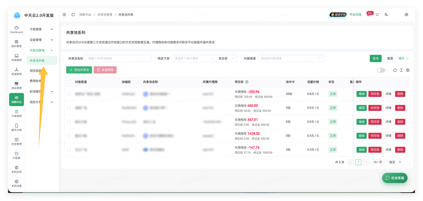Open 组织管理 in the sidebar
This screenshot has width=423, height=201.
click(16, 44)
